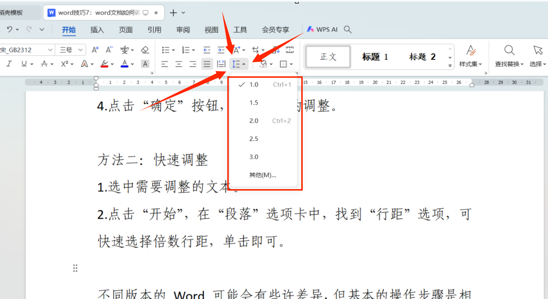Viewport: 548px width, 299px height.
Task: Open the 插入 ribbon tab
Action: (x=97, y=30)
